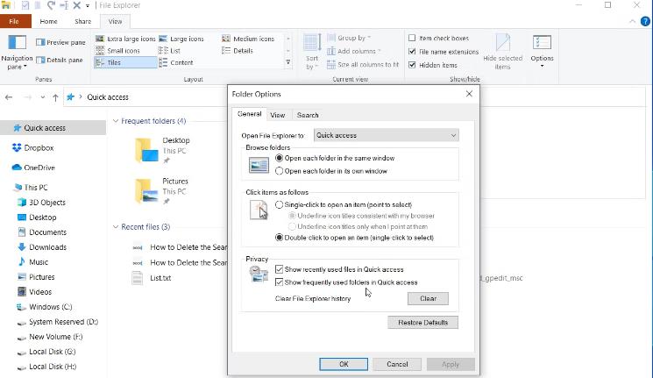Confirm Folder Options with OK
653x378 pixels.
(x=344, y=364)
